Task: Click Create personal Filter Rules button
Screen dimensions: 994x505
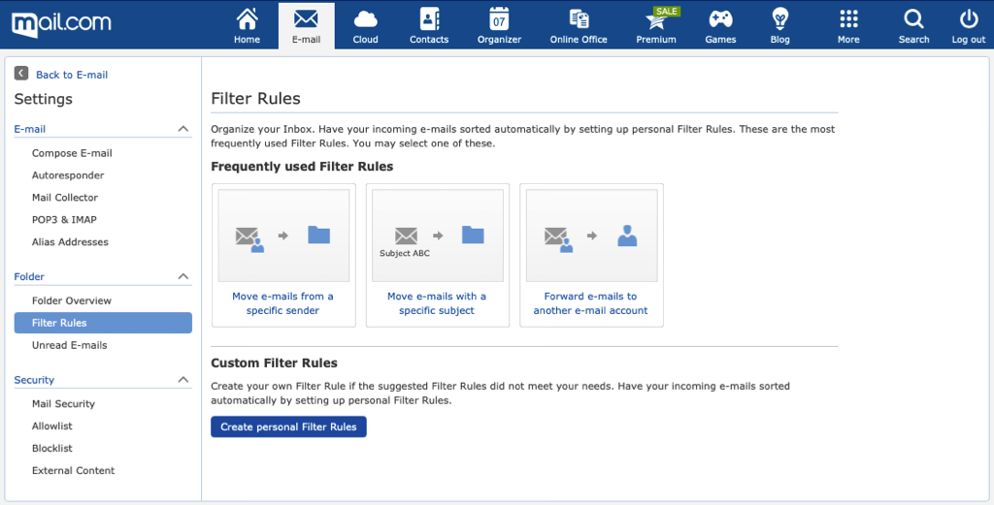Action: [288, 426]
